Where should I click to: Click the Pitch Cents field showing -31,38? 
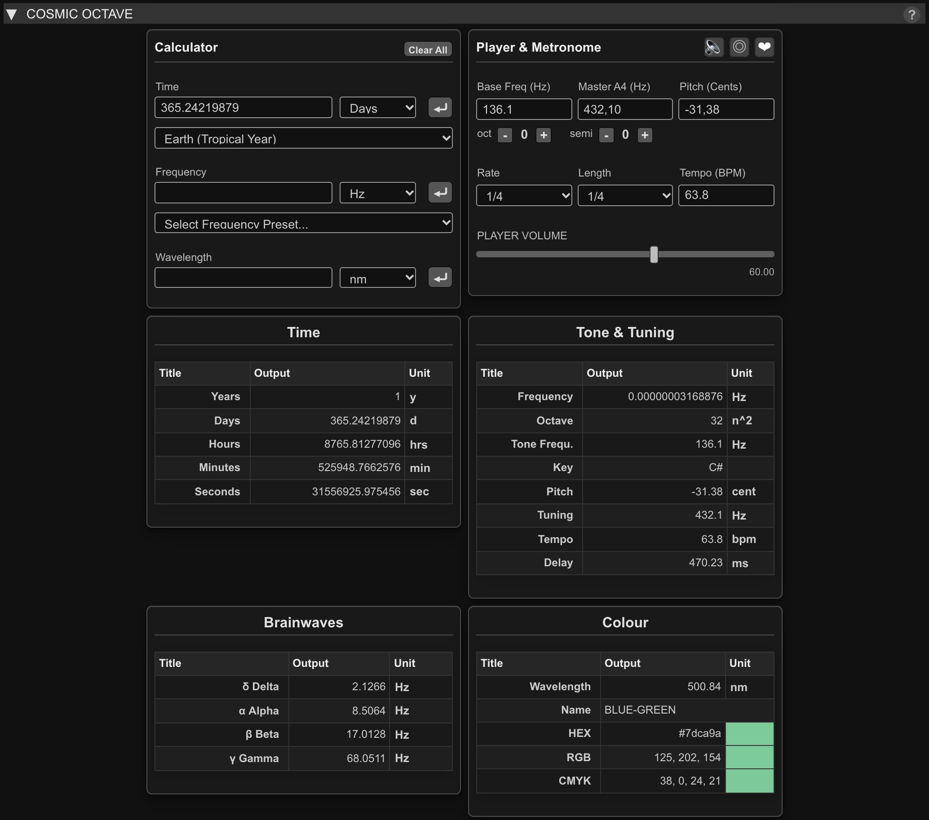coord(726,109)
